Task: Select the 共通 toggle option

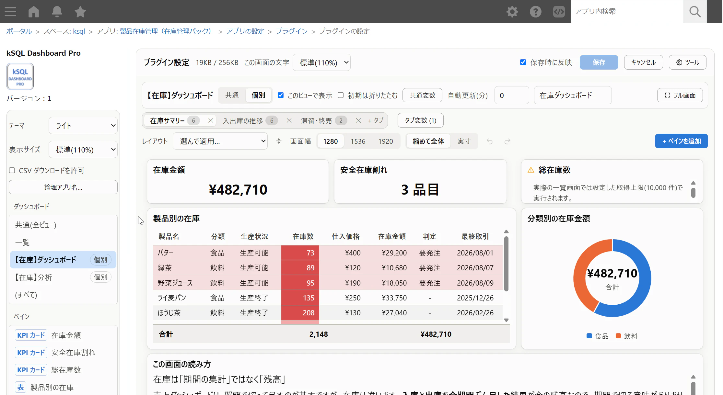Action: 232,95
